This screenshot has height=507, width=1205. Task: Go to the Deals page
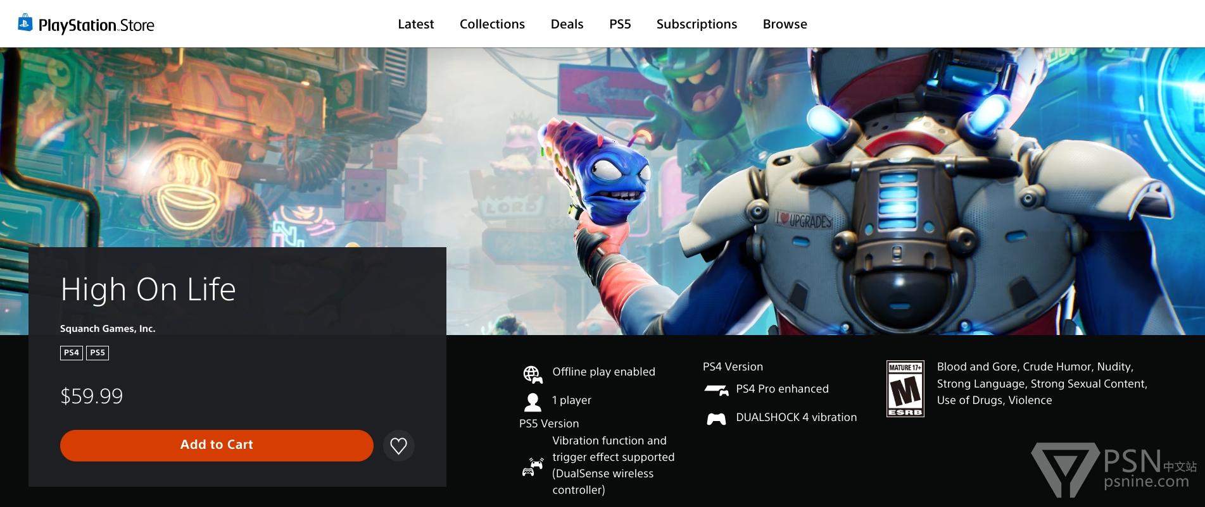(567, 24)
